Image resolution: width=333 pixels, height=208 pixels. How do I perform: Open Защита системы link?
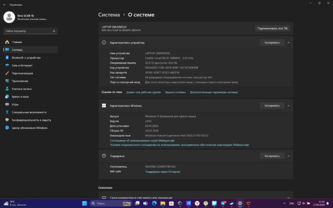(176, 92)
